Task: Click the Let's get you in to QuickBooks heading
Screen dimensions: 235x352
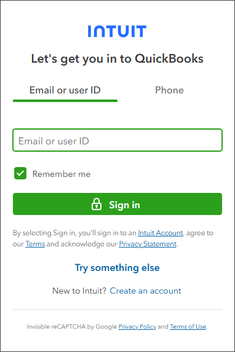Action: (x=117, y=59)
